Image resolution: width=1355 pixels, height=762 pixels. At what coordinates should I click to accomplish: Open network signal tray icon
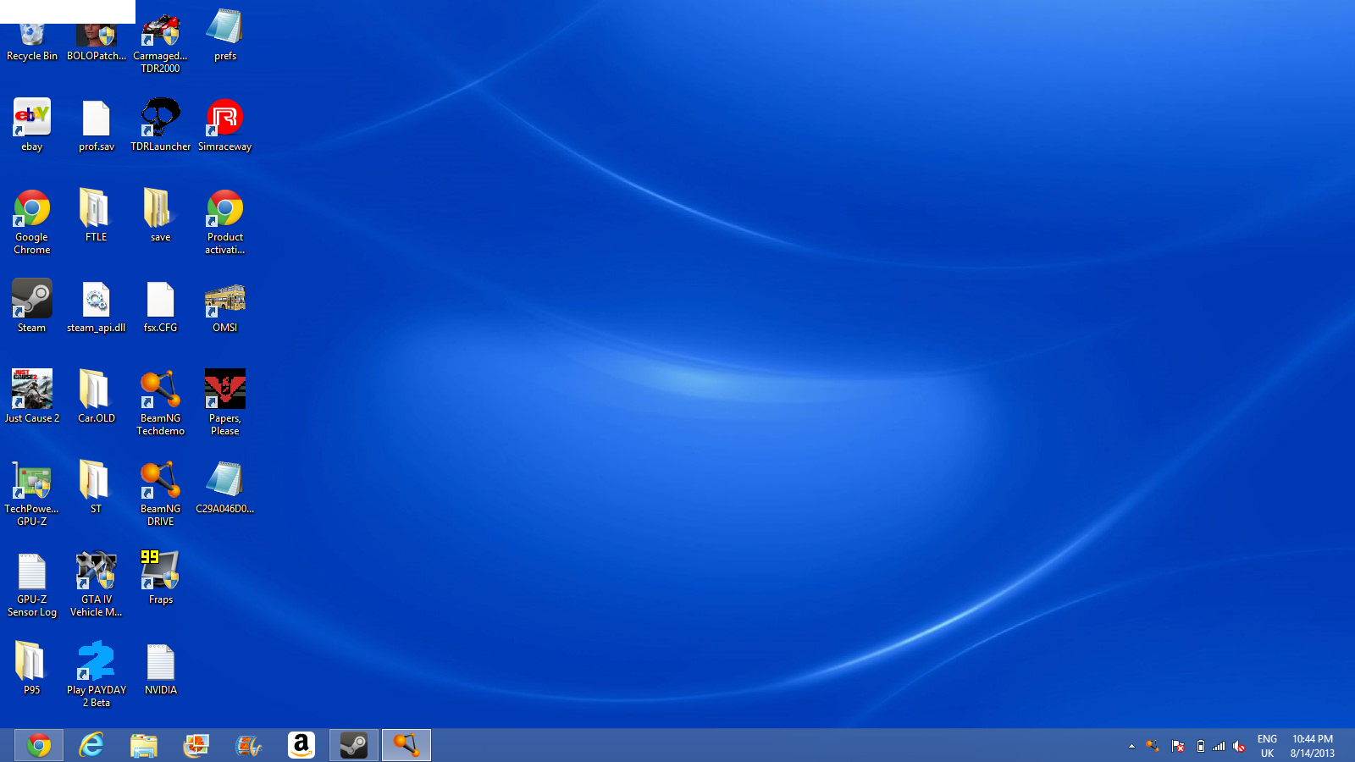(1219, 746)
